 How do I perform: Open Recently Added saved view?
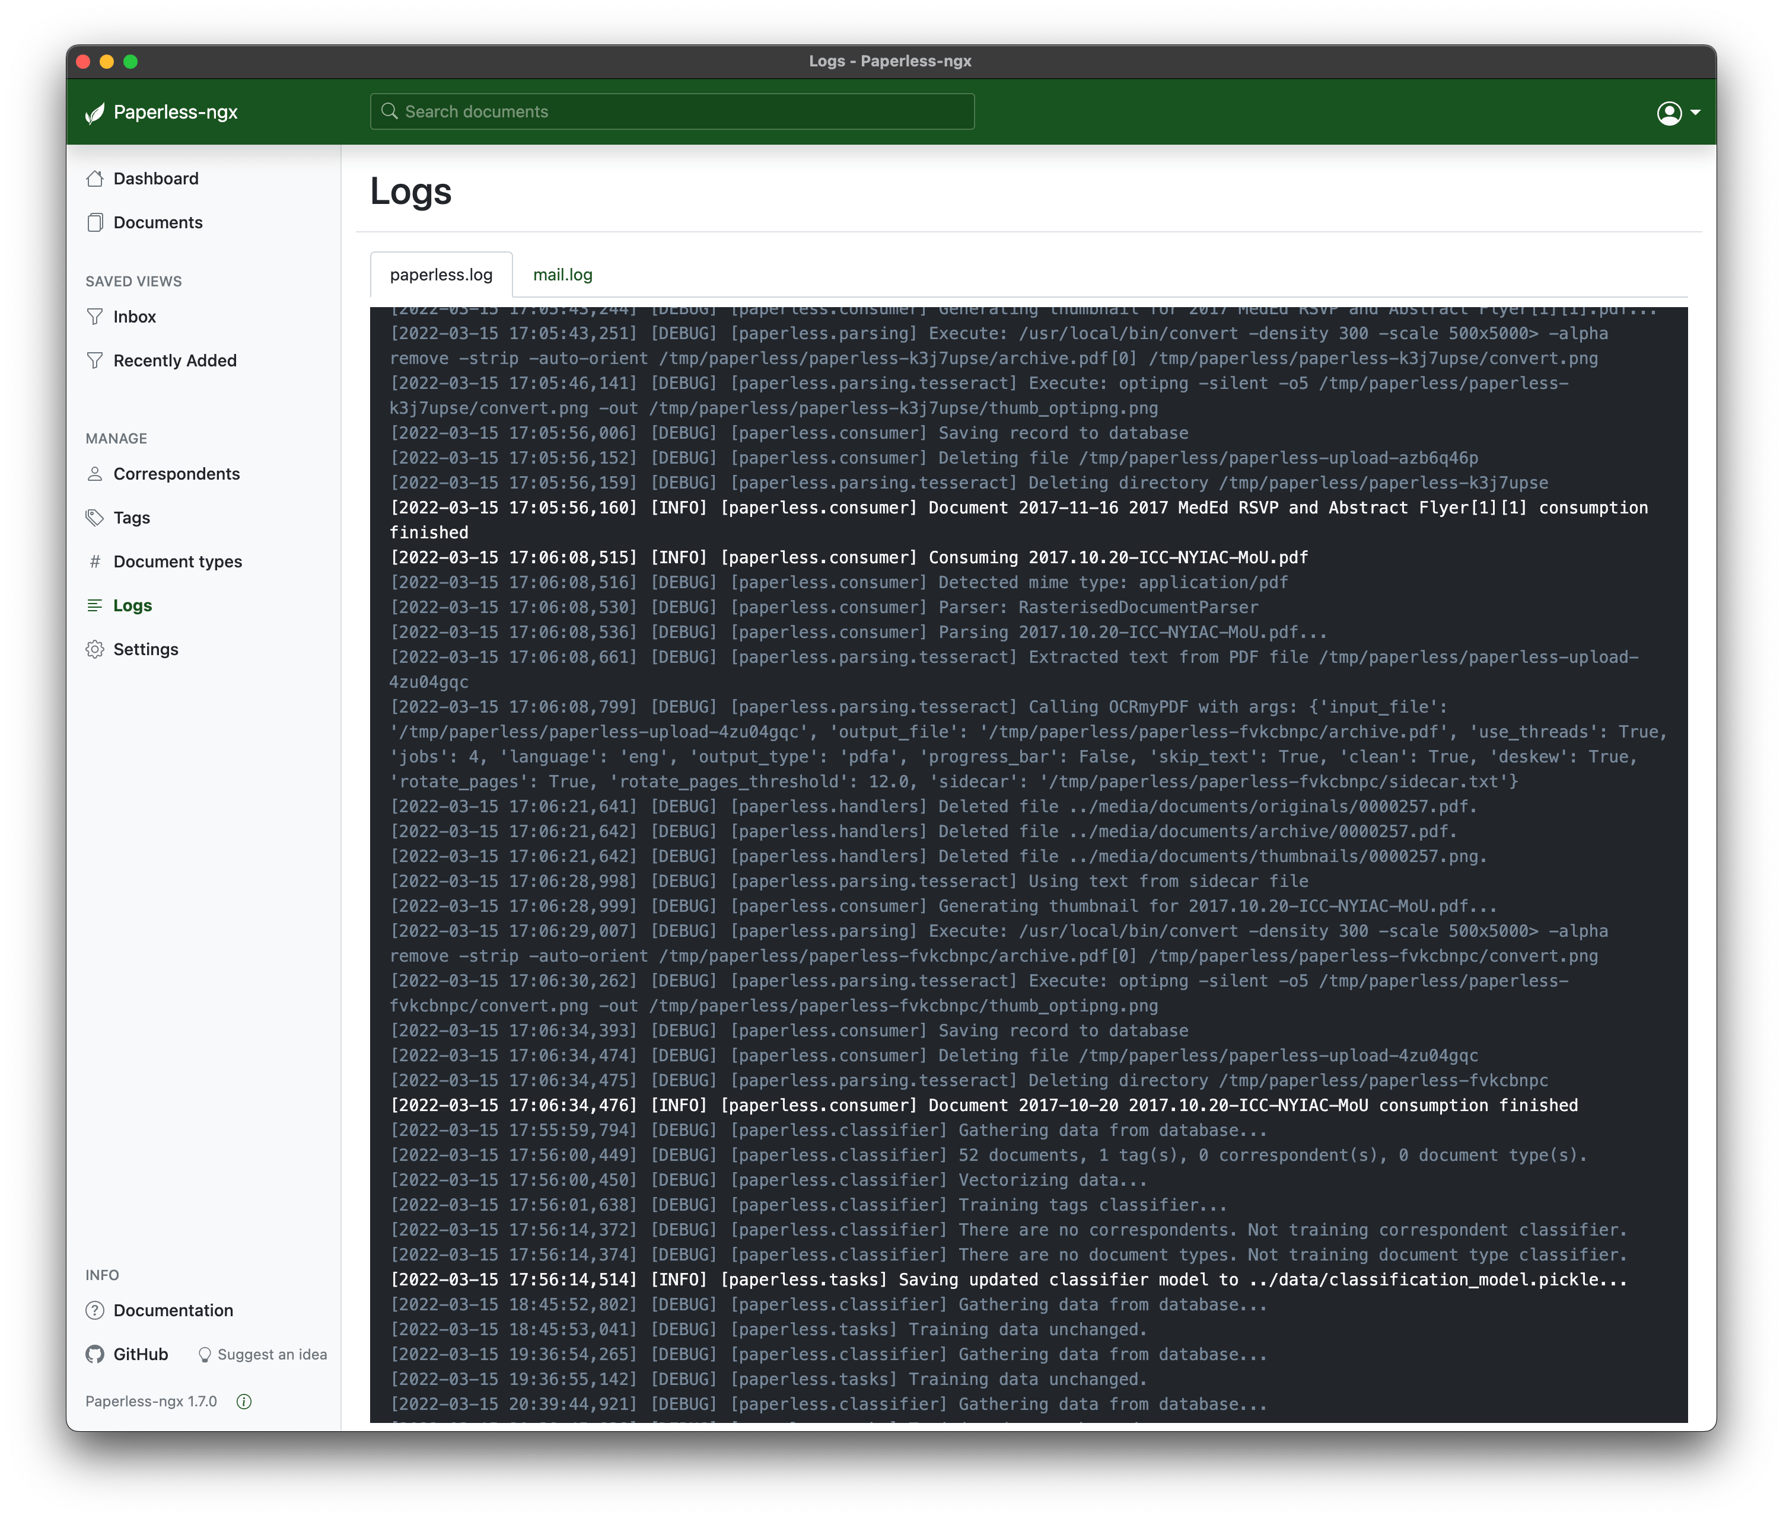[175, 361]
